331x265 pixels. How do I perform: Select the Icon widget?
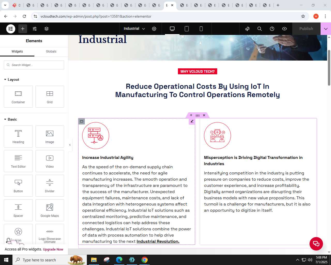click(18, 234)
